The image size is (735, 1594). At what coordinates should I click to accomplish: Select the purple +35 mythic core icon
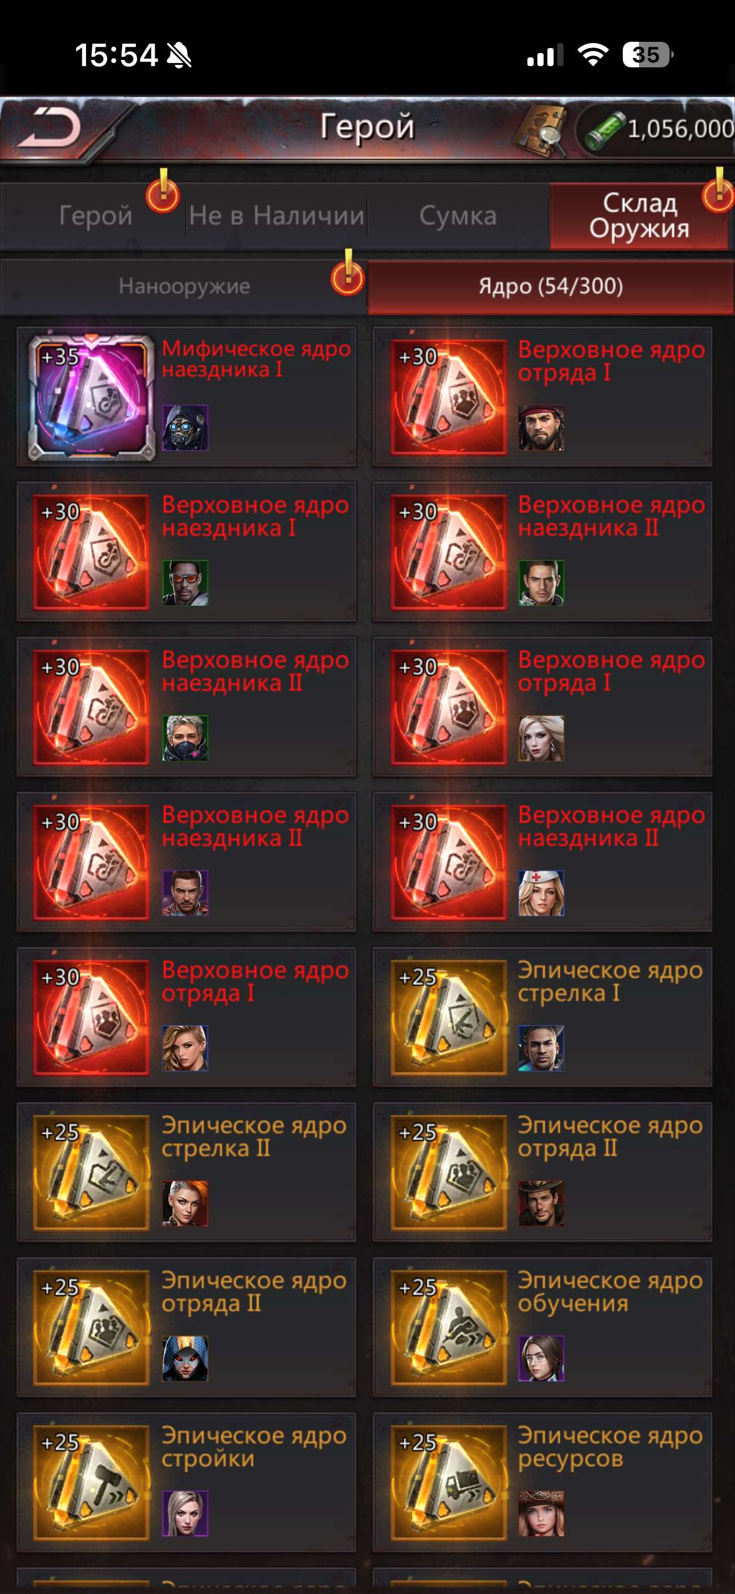[x=92, y=397]
